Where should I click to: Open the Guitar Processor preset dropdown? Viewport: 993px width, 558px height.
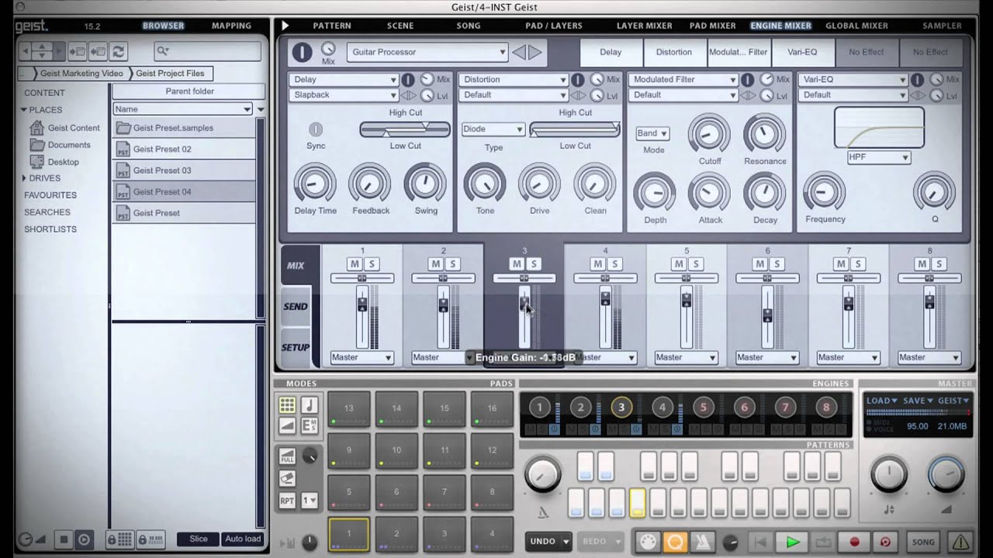coord(427,52)
